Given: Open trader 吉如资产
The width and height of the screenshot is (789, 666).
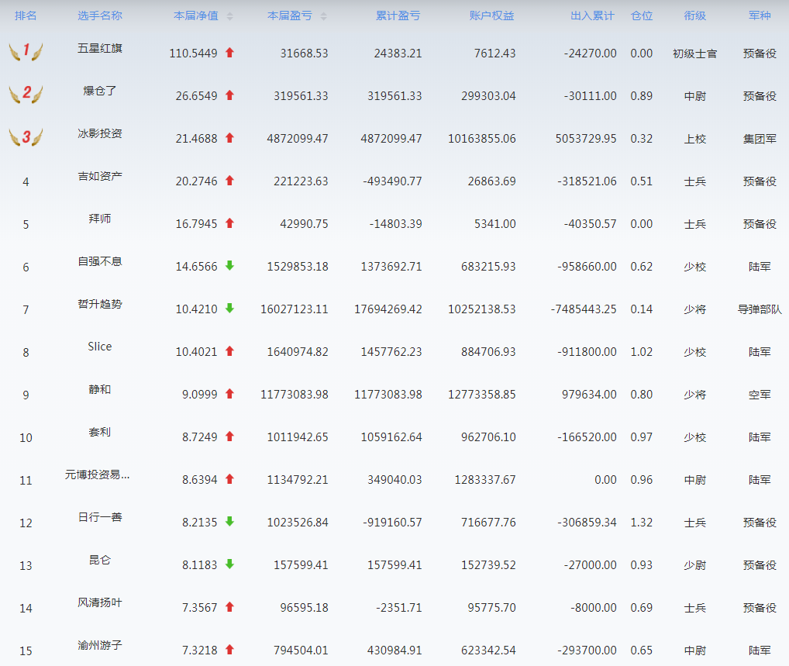Looking at the screenshot, I should coord(100,176).
